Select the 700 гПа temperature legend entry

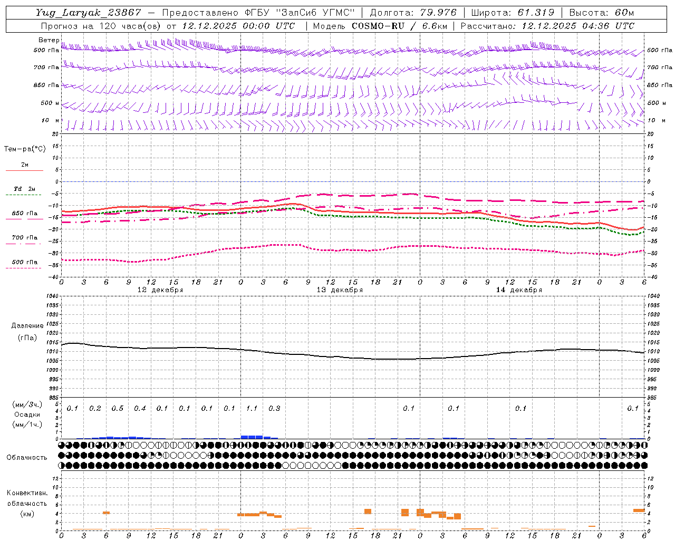(x=25, y=238)
